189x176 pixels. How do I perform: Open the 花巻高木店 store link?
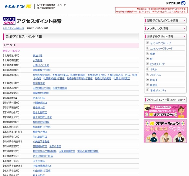39,108
